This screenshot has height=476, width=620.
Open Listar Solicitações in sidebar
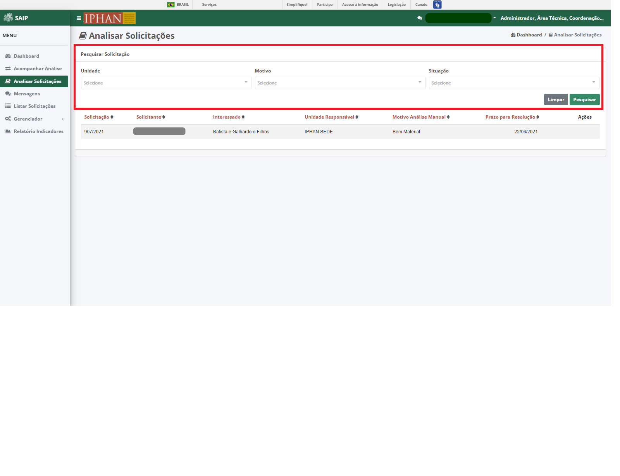[x=34, y=106]
